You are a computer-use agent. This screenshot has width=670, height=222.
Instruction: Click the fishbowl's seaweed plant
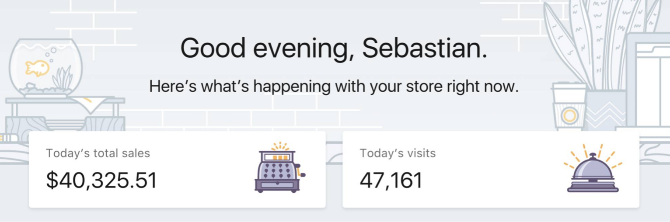click(63, 78)
